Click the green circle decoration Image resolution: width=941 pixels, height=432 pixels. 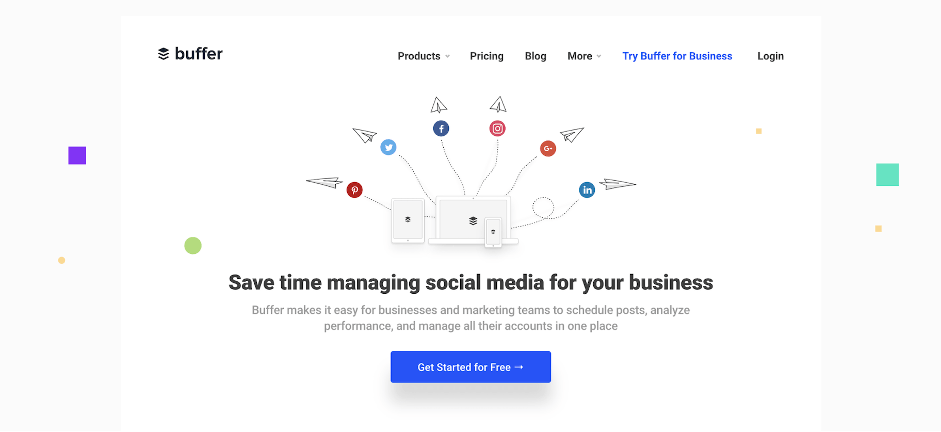(x=193, y=246)
